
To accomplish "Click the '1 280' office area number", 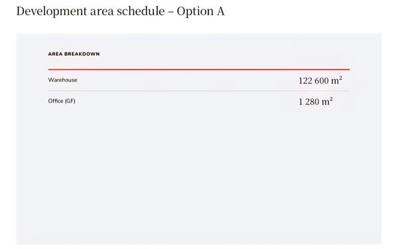I will pos(308,102).
